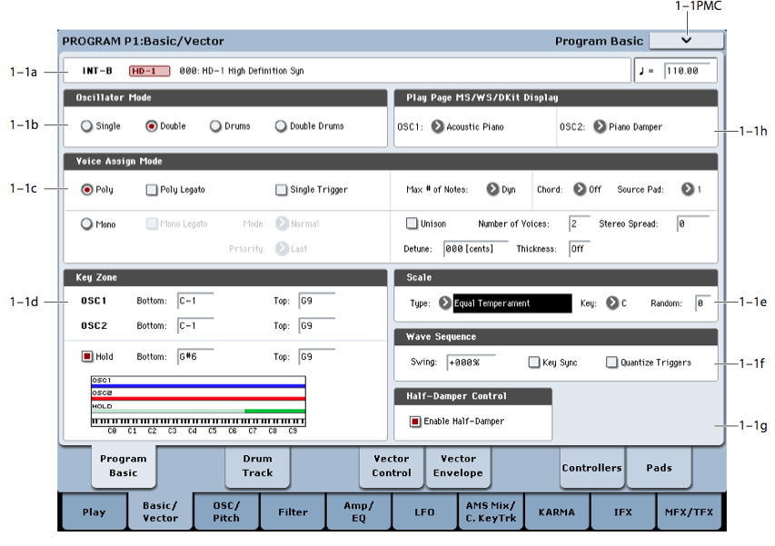Click OSC2 Top key field

click(317, 325)
